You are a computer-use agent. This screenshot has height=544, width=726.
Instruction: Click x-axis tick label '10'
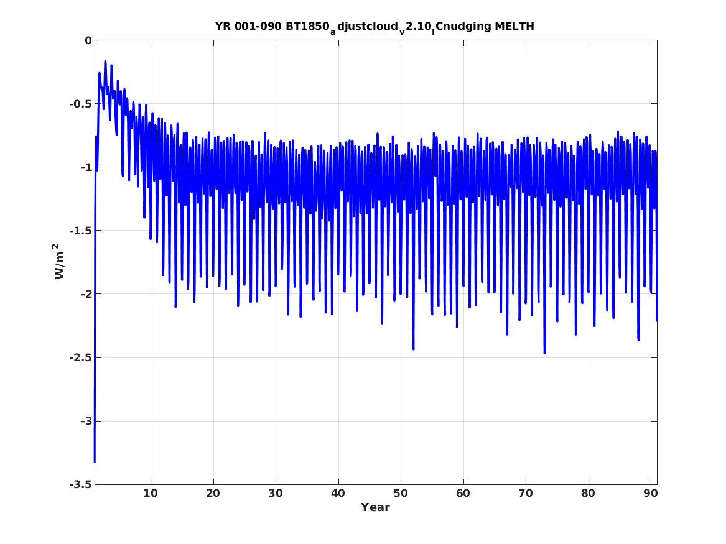151,494
